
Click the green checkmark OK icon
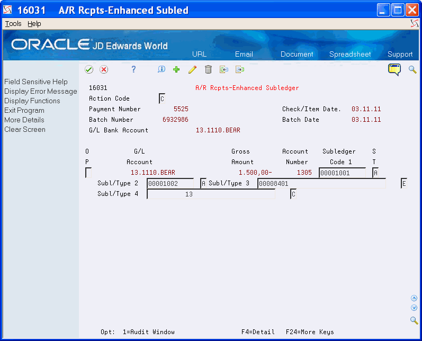coord(89,69)
